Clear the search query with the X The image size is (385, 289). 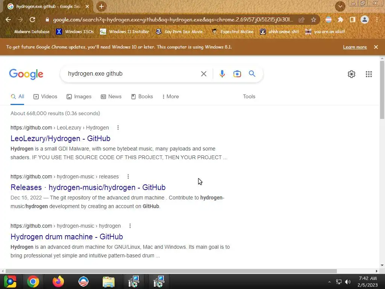point(203,74)
